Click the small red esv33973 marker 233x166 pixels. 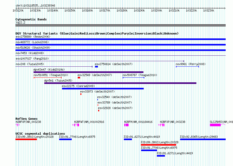pyautogui.click(x=81, y=94)
